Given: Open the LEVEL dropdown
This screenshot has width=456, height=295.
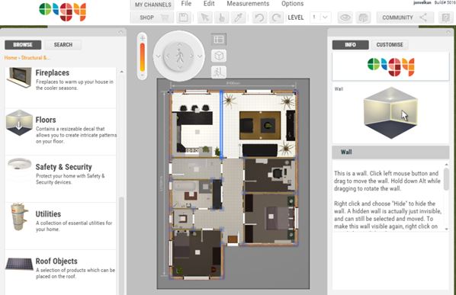Looking at the screenshot, I should 320,18.
